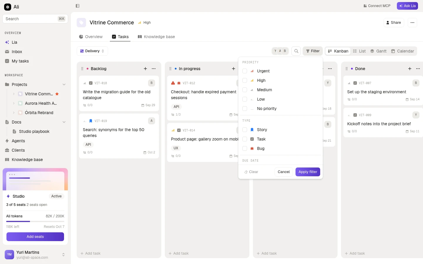Select the No priority checkbox
The height and width of the screenshot is (264, 423).
(x=245, y=109)
